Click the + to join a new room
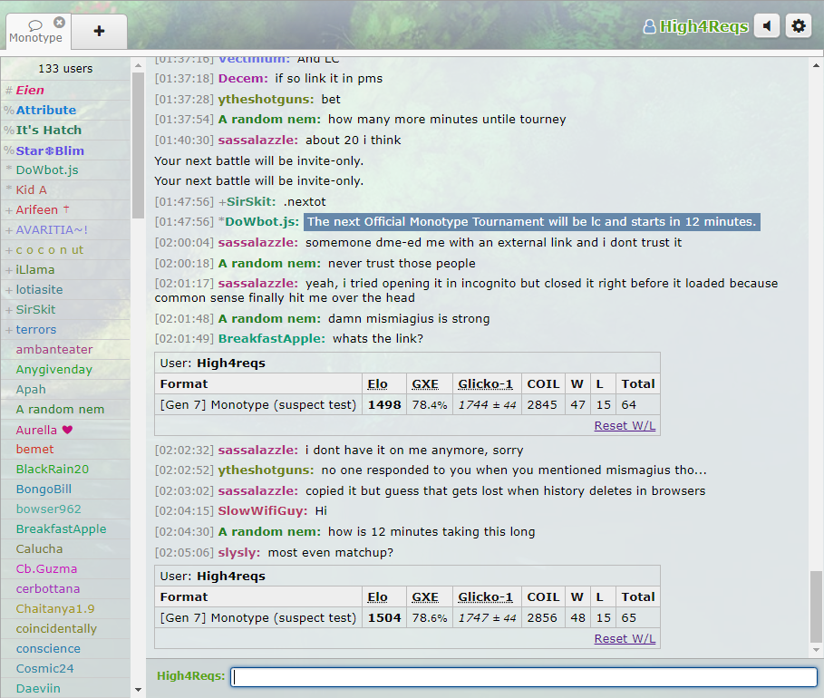Viewport: 824px width, 698px height. (98, 31)
